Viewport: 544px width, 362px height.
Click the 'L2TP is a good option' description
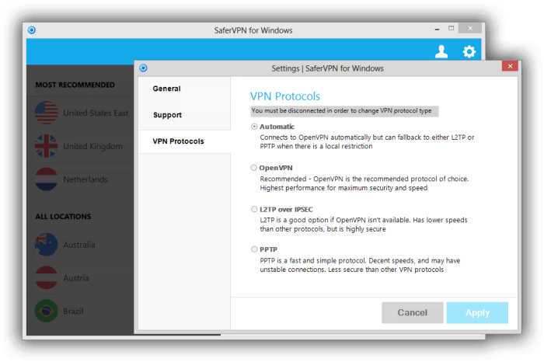(x=363, y=225)
